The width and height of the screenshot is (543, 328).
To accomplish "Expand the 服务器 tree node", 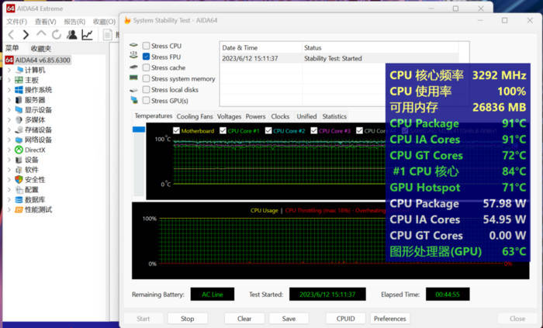I will pos(9,100).
